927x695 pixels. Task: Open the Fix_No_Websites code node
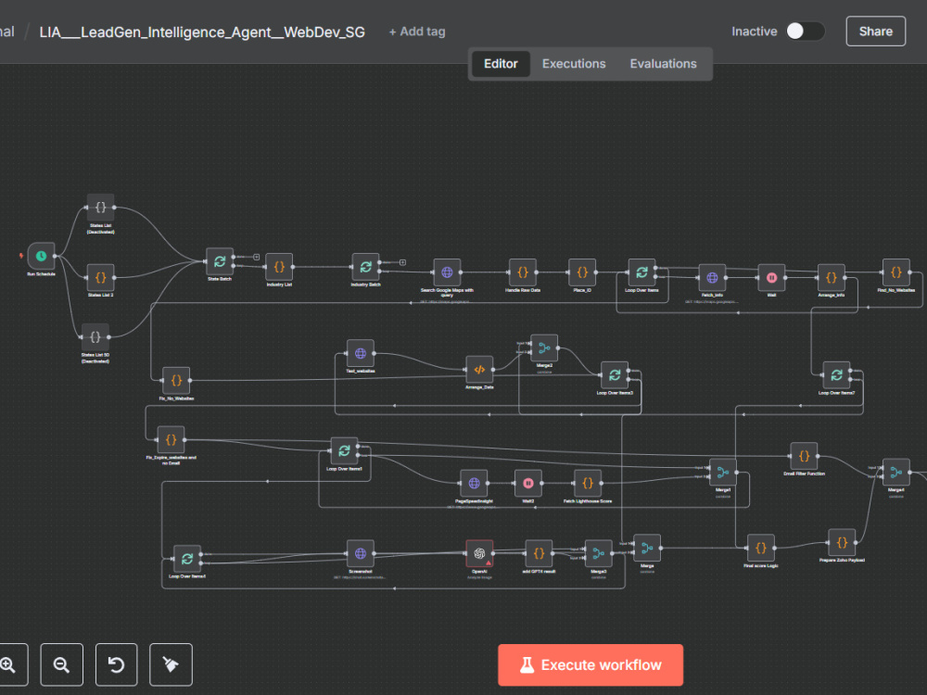(x=176, y=381)
